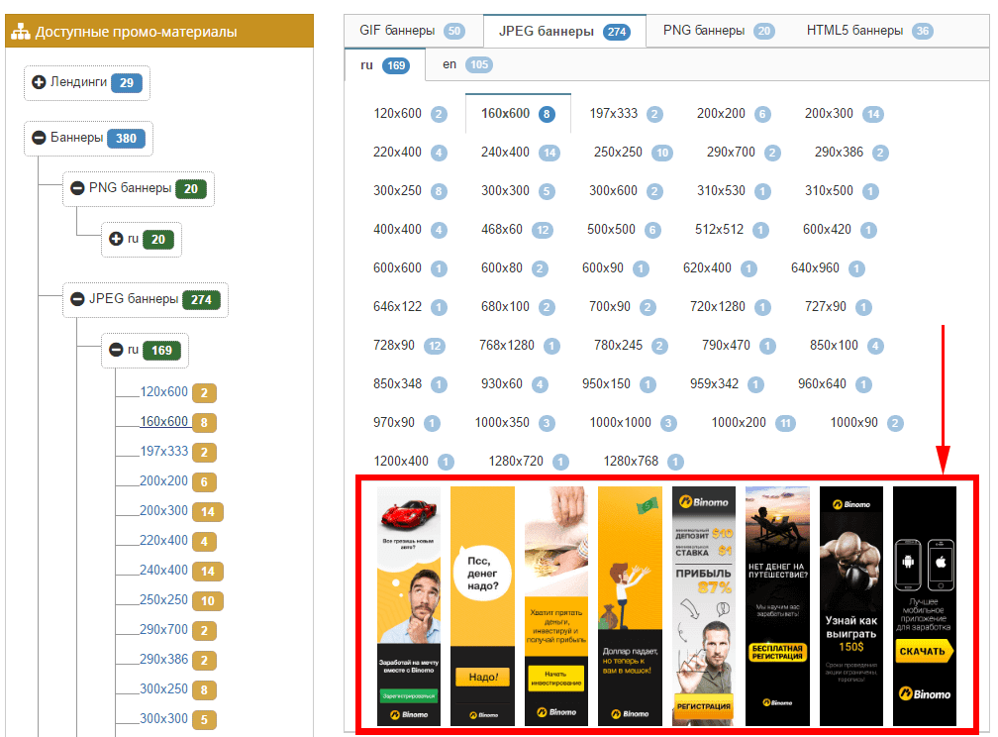Choose the 1200x400 size in the grid

pos(414,462)
